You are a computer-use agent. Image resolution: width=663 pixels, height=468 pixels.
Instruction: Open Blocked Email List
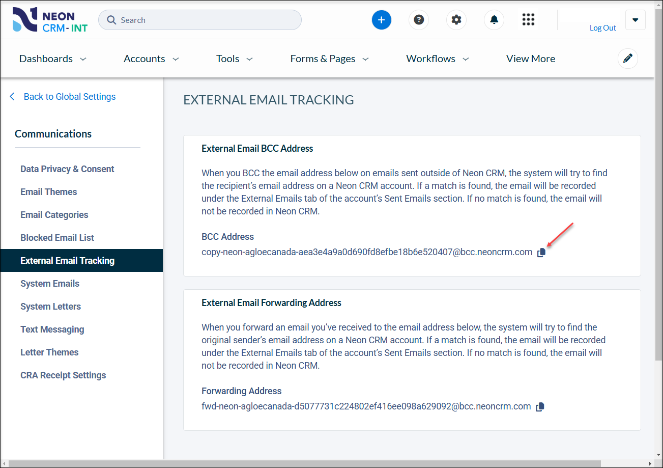(57, 238)
